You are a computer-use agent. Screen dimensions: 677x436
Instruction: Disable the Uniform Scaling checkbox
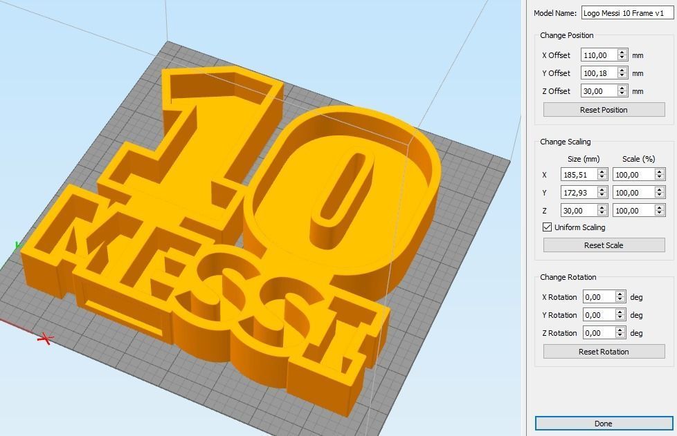tap(547, 227)
